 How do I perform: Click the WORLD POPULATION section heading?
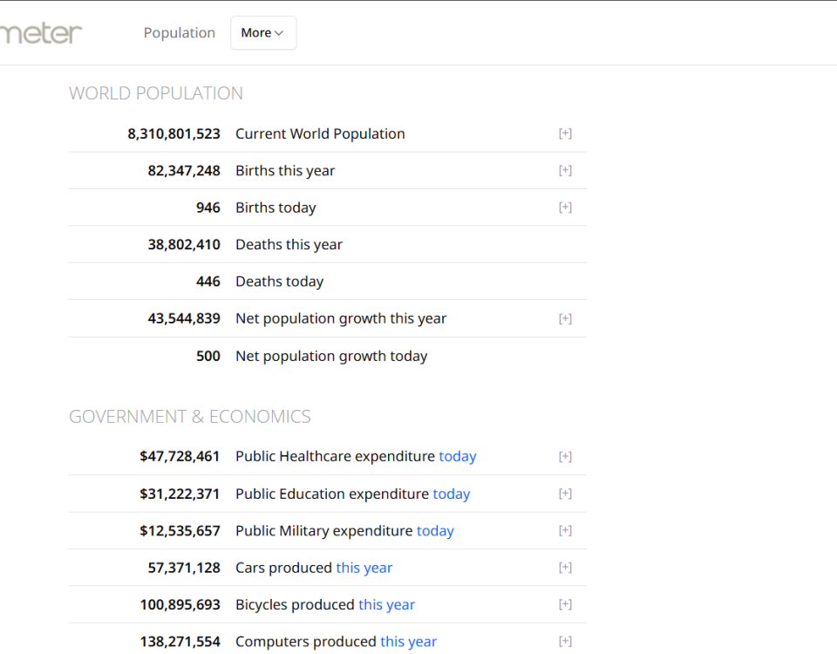coord(156,93)
